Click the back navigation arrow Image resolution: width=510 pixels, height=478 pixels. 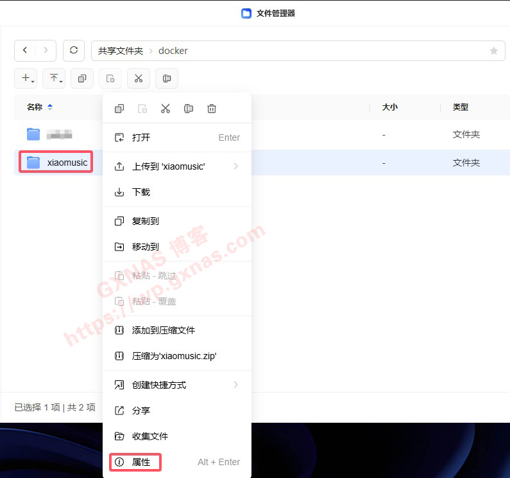pyautogui.click(x=25, y=50)
